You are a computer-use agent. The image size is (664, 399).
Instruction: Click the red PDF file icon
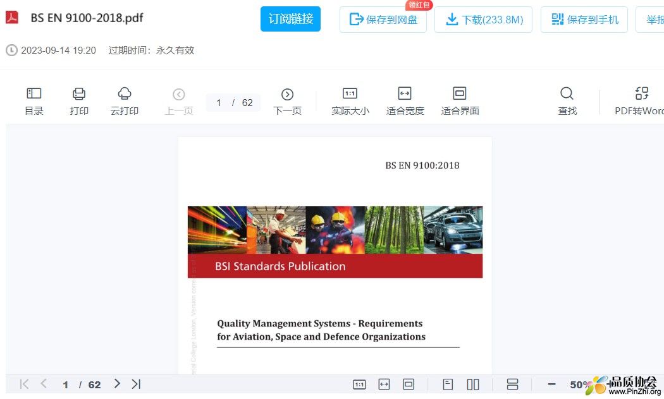tap(12, 18)
